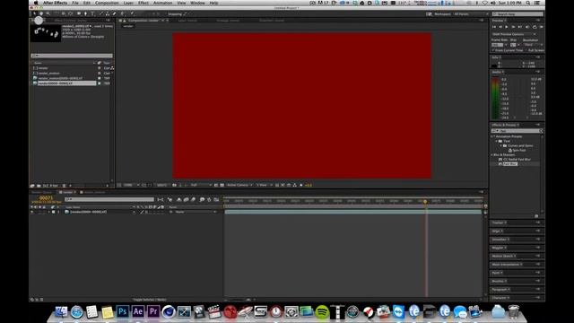This screenshot has height=323, width=574.
Task: Open viewer resolution Full dropdown
Action: tap(201, 186)
